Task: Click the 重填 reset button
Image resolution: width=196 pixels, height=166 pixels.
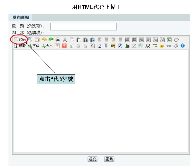Action: (109, 159)
